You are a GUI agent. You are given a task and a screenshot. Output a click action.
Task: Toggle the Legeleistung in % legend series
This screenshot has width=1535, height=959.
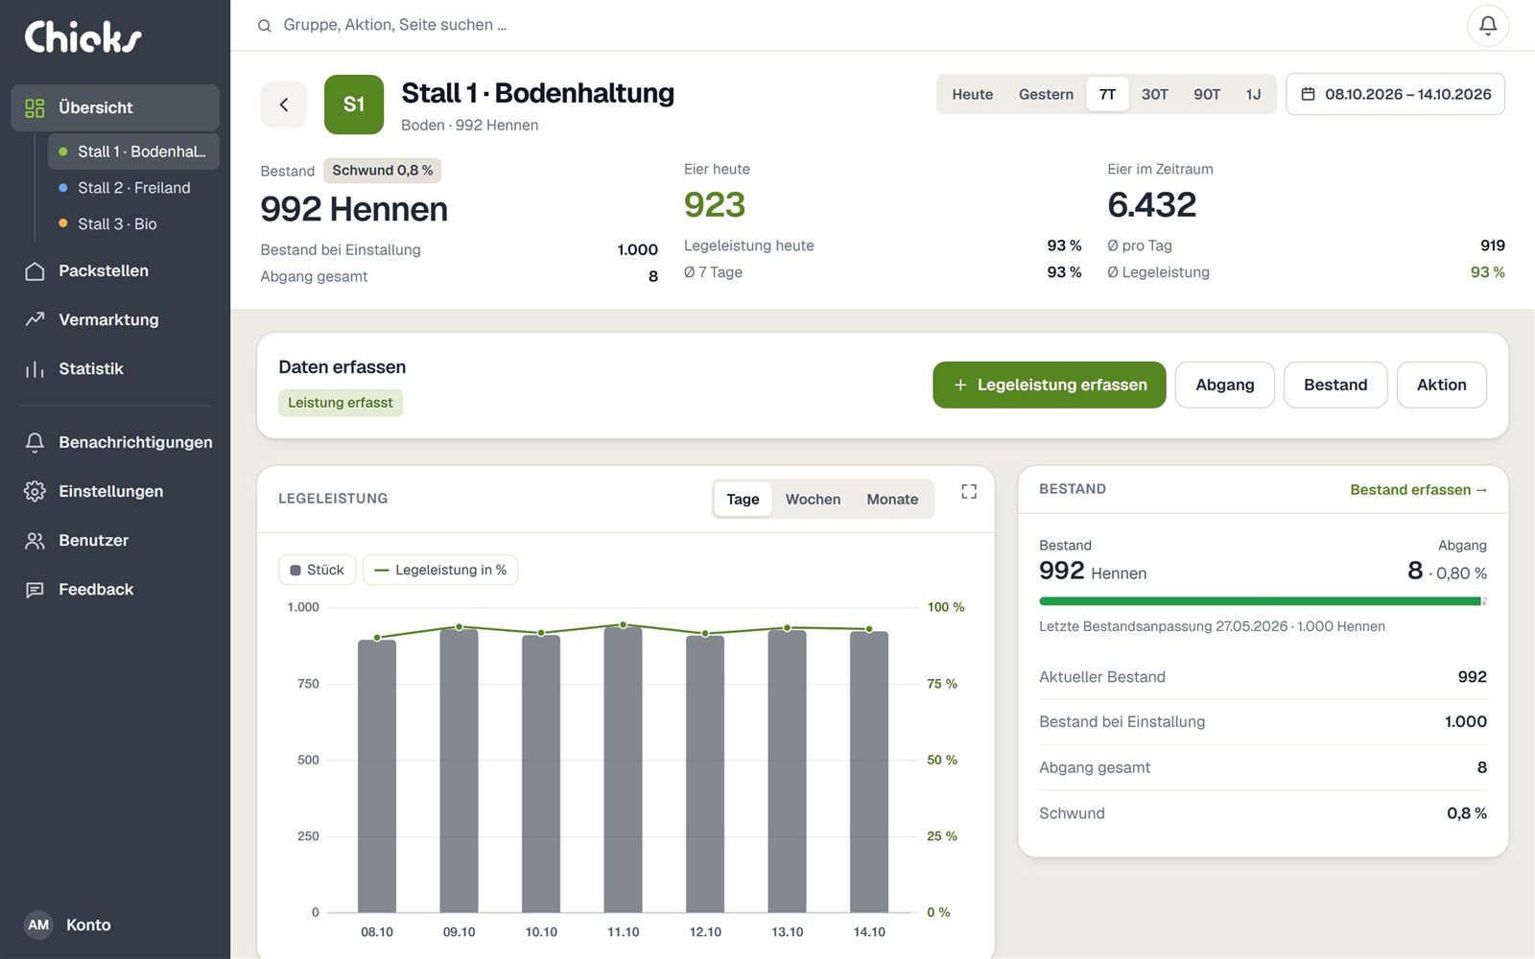[440, 570]
